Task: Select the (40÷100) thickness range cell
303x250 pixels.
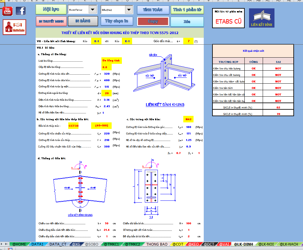Action: click(101, 126)
